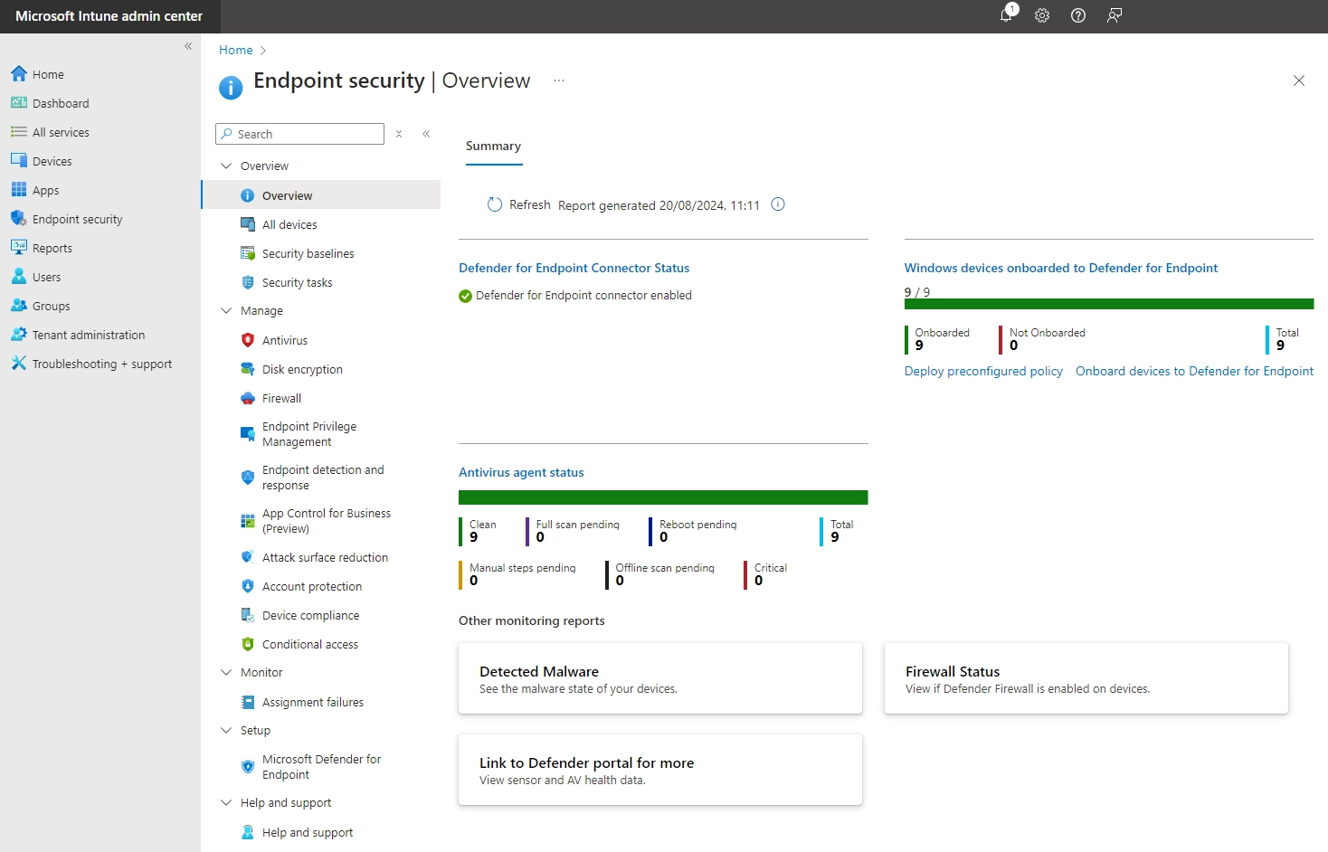
Task: Collapse the Endpoint security menu pane
Action: (x=426, y=134)
